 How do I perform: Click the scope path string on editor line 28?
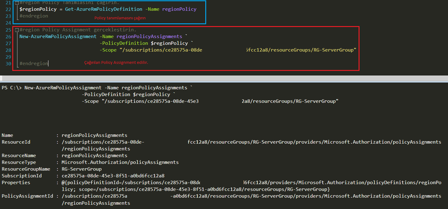tap(238, 50)
